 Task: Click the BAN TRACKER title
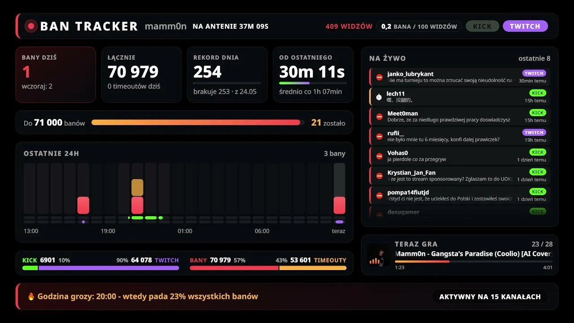(x=89, y=26)
